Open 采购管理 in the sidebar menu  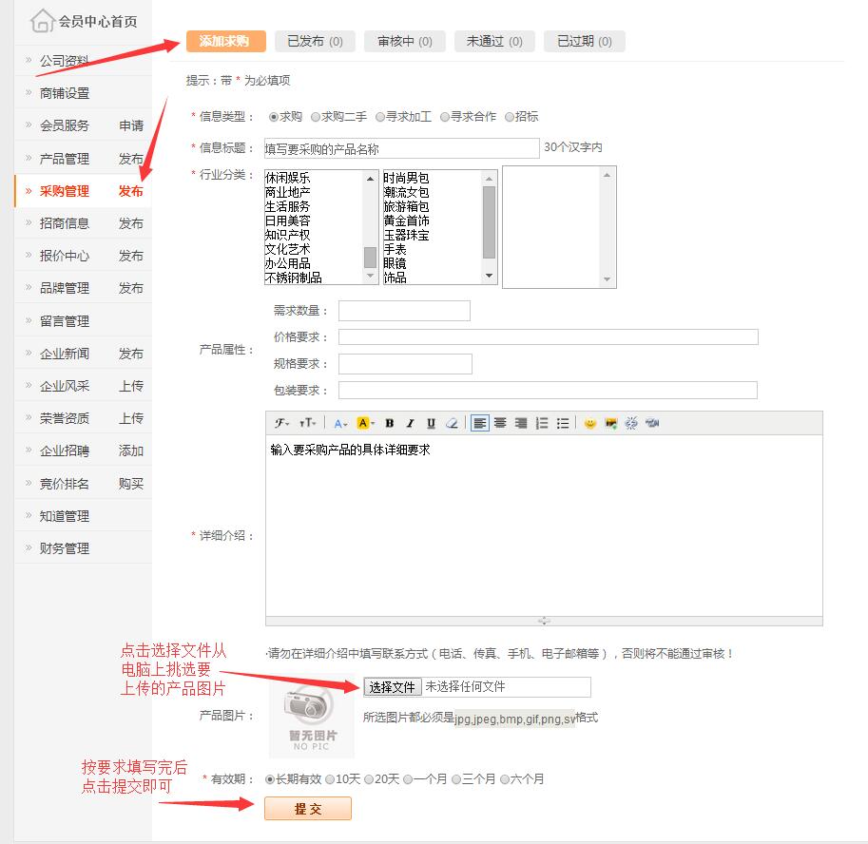tap(65, 191)
